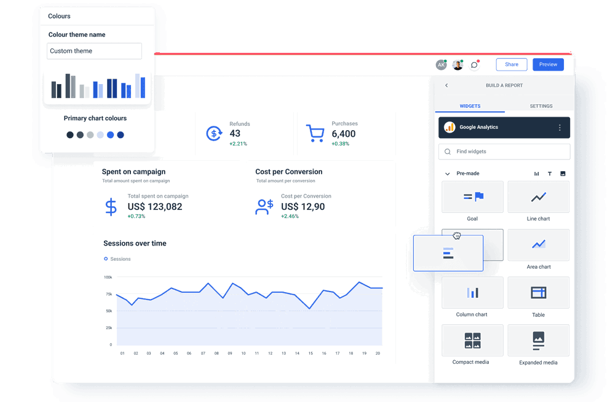The height and width of the screenshot is (402, 610).
Task: Click the AK user avatar
Action: (441, 65)
